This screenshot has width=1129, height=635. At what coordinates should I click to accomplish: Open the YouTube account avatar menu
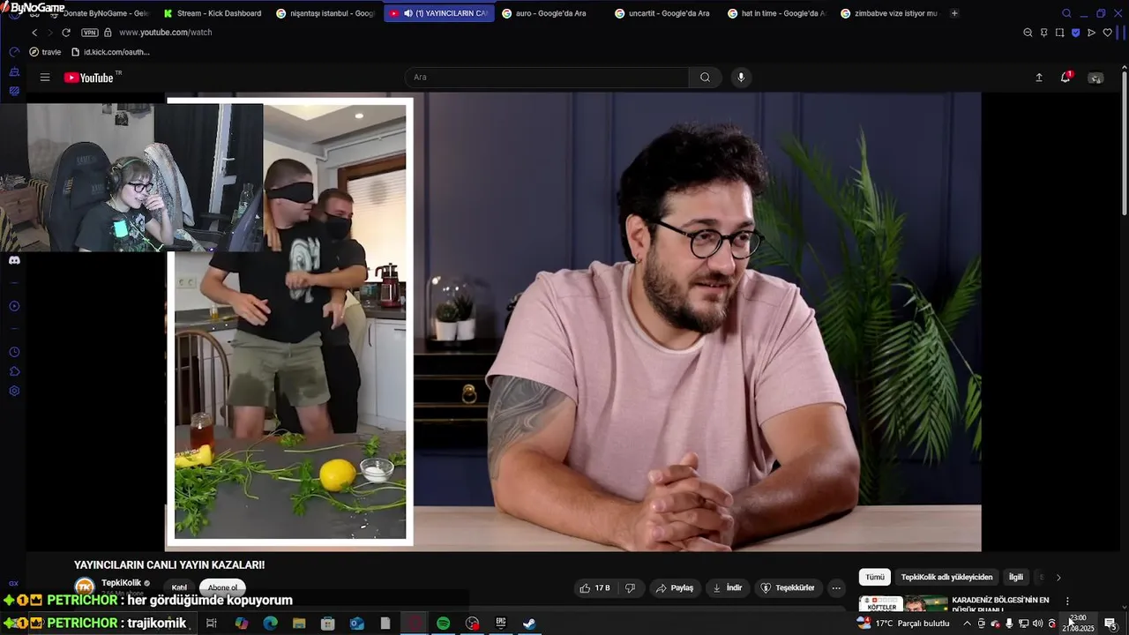(x=1095, y=78)
